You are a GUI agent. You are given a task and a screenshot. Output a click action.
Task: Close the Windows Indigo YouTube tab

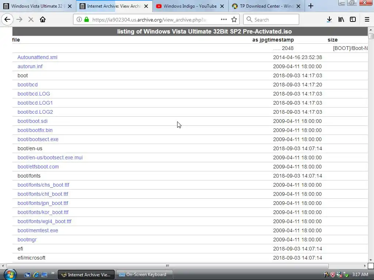tap(222, 6)
